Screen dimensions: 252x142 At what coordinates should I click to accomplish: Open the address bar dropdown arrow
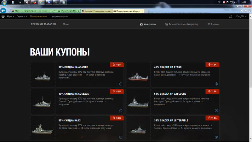coord(56,11)
